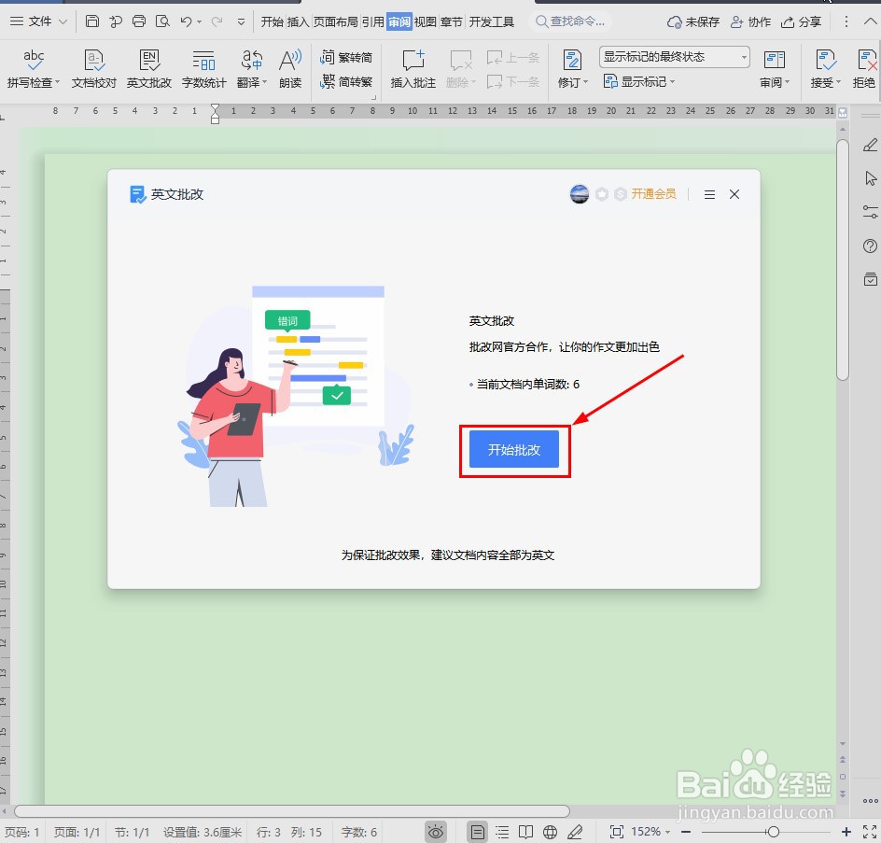Click the 插入批注 insert comment icon
This screenshot has width=881, height=843.
pyautogui.click(x=412, y=65)
